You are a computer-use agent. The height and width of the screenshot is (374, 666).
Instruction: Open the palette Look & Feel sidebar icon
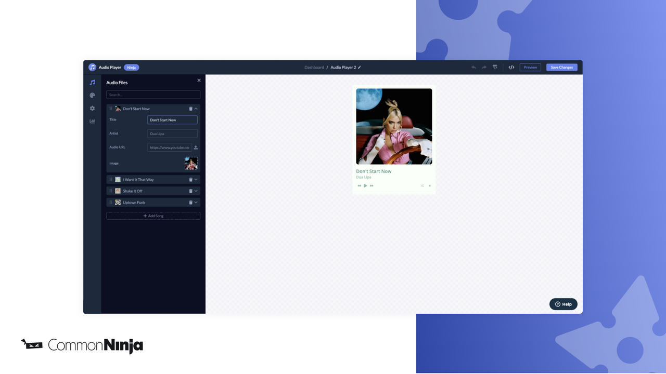tap(92, 96)
